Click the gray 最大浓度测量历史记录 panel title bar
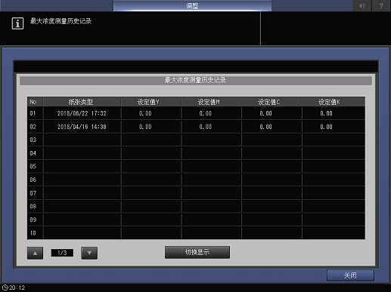The image size is (391, 292). coord(196,81)
